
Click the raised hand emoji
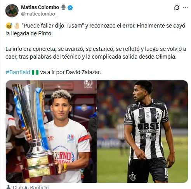point(17,26)
